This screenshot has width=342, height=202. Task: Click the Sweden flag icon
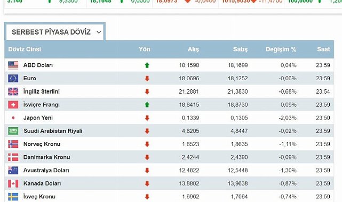tap(13, 197)
